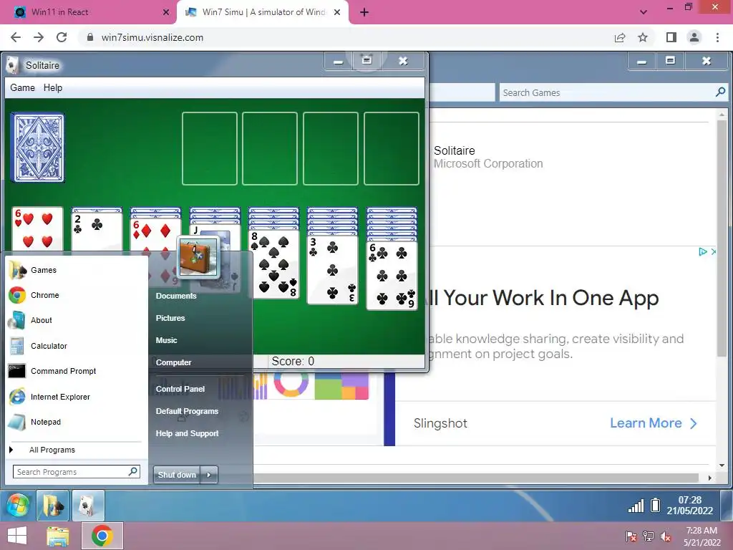Viewport: 733px width, 550px height.
Task: Open Internet Explorer from the Start menu
Action: coord(60,397)
